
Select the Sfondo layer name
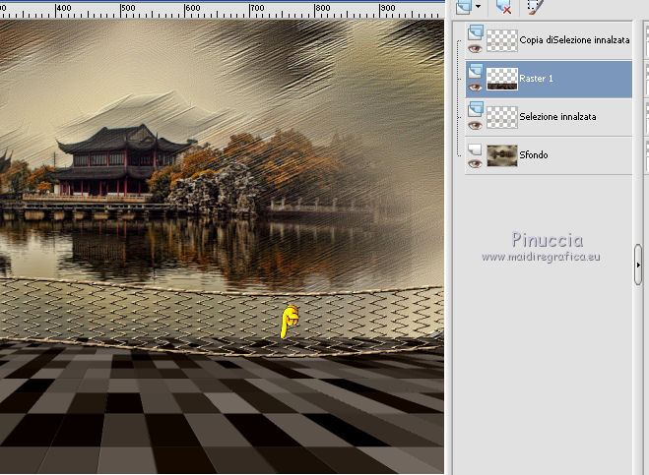pyautogui.click(x=534, y=155)
